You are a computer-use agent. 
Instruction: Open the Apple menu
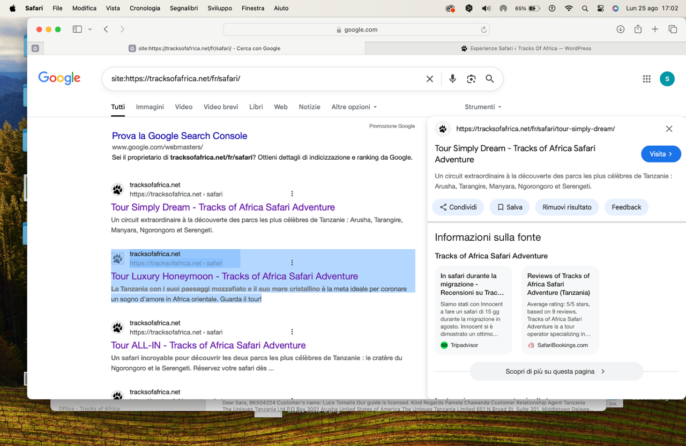click(12, 8)
